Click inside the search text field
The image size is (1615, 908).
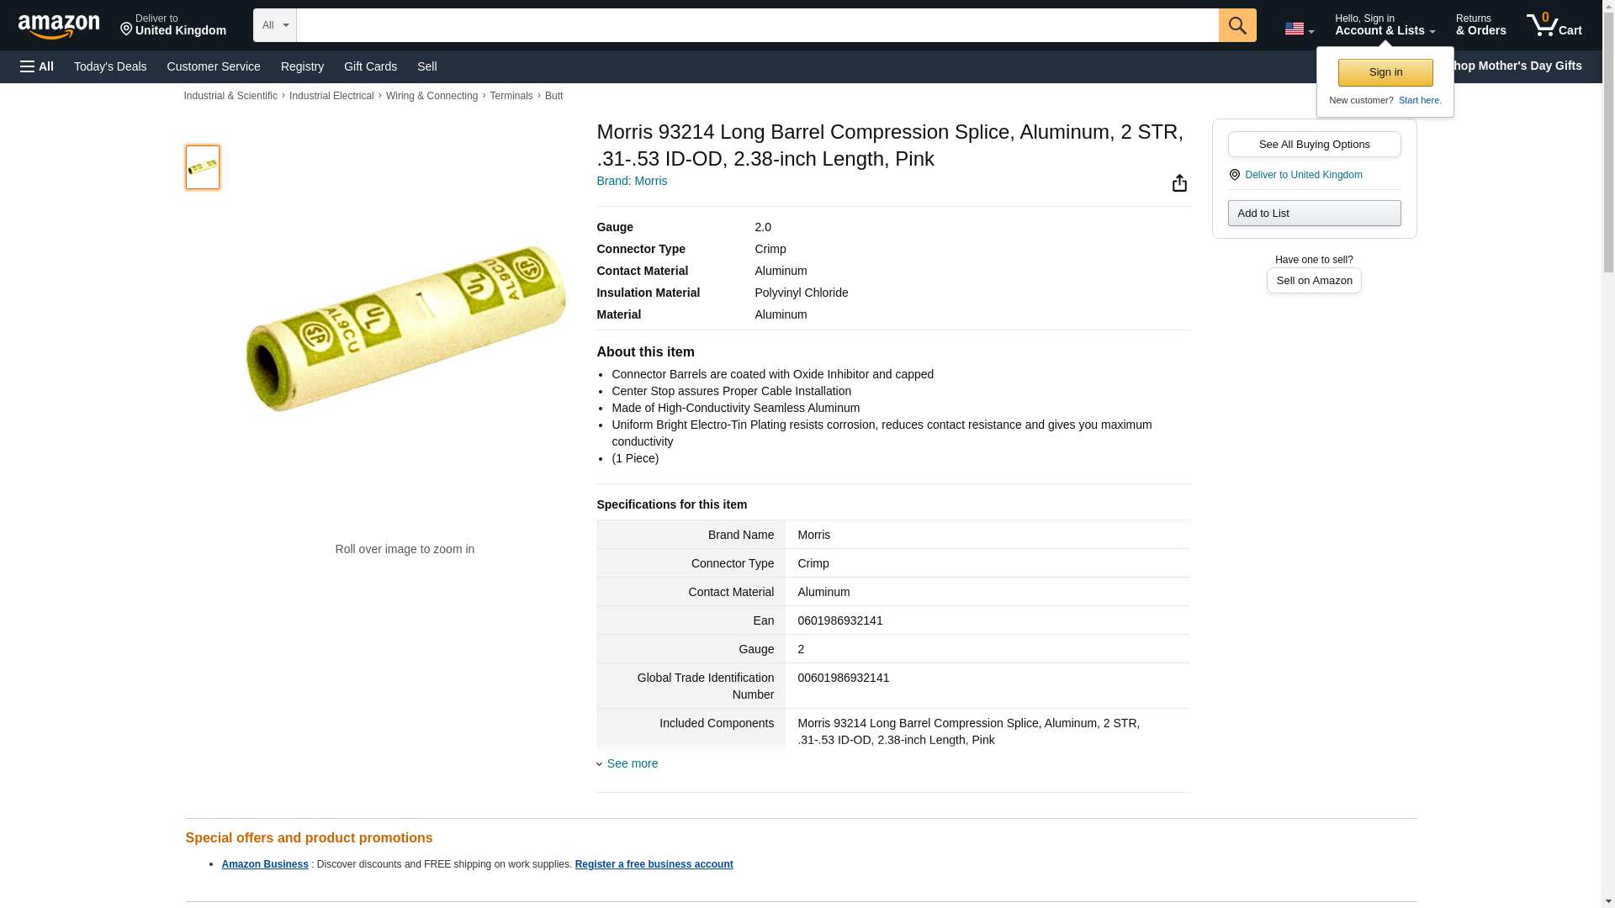point(757,25)
